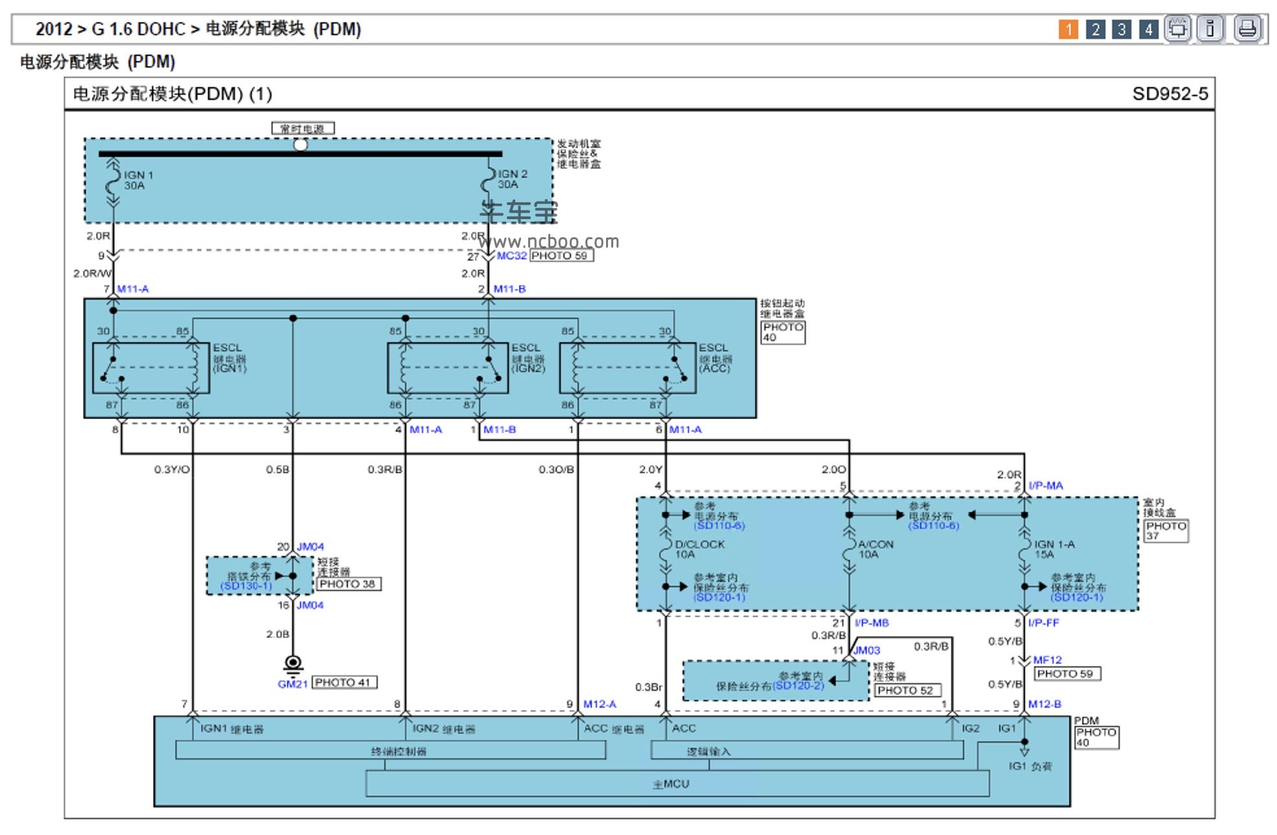1277x835 pixels.
Task: Switch to diagram page 2
Action: (x=1095, y=29)
